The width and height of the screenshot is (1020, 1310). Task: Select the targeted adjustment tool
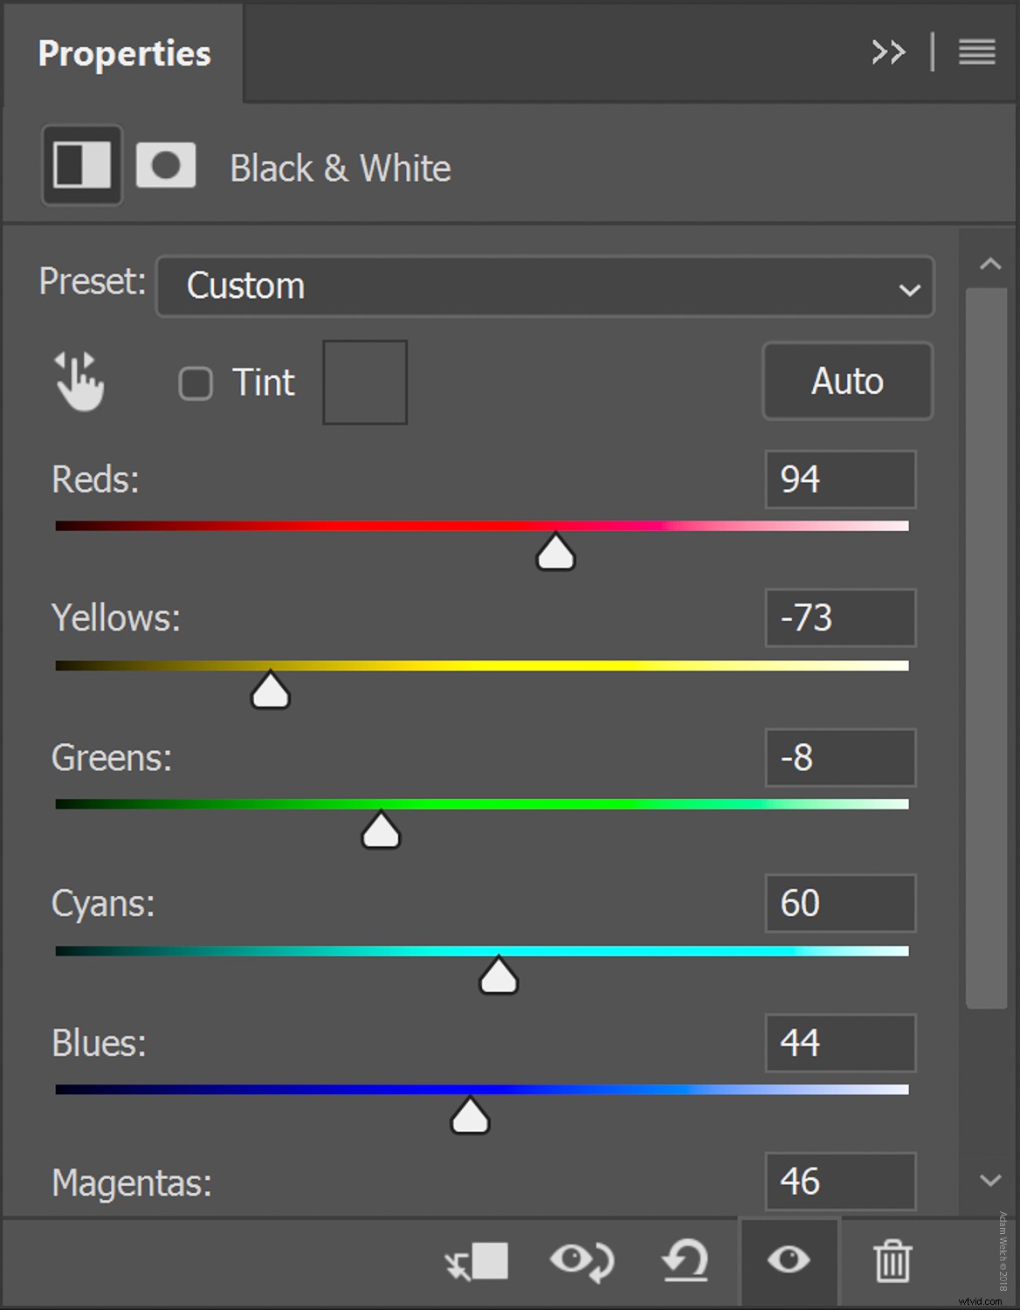[x=77, y=382]
